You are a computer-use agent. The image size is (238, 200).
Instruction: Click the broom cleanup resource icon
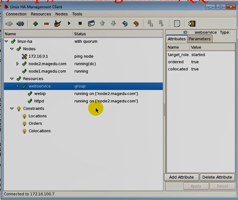pyautogui.click(x=58, y=24)
